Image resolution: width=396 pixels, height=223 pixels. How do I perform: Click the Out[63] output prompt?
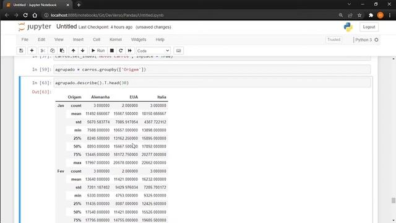[x=41, y=92]
